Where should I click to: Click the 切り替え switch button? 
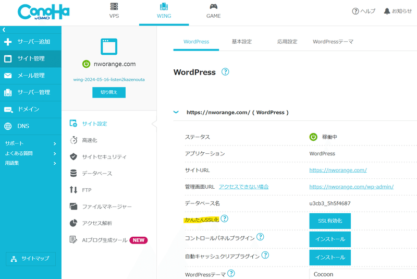click(x=109, y=92)
